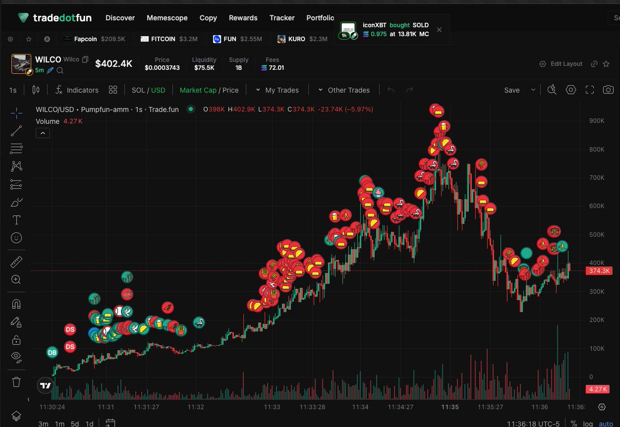
Task: Open the Fibonacci retracement tool
Action: point(16,148)
